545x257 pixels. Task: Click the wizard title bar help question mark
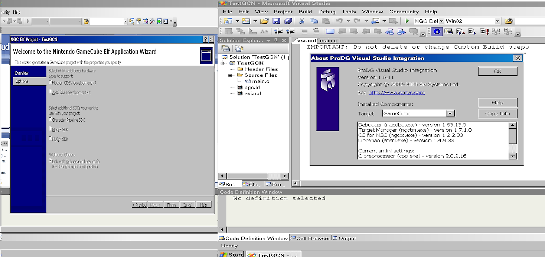pyautogui.click(x=205, y=39)
